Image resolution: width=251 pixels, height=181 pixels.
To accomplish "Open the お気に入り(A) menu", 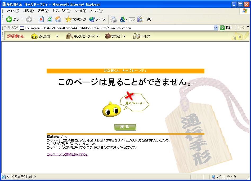I will (x=61, y=11).
